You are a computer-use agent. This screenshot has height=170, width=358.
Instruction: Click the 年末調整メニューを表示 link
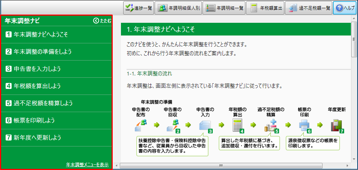pos(87,164)
